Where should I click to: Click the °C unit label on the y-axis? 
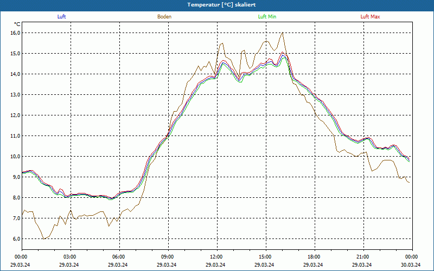17,24
